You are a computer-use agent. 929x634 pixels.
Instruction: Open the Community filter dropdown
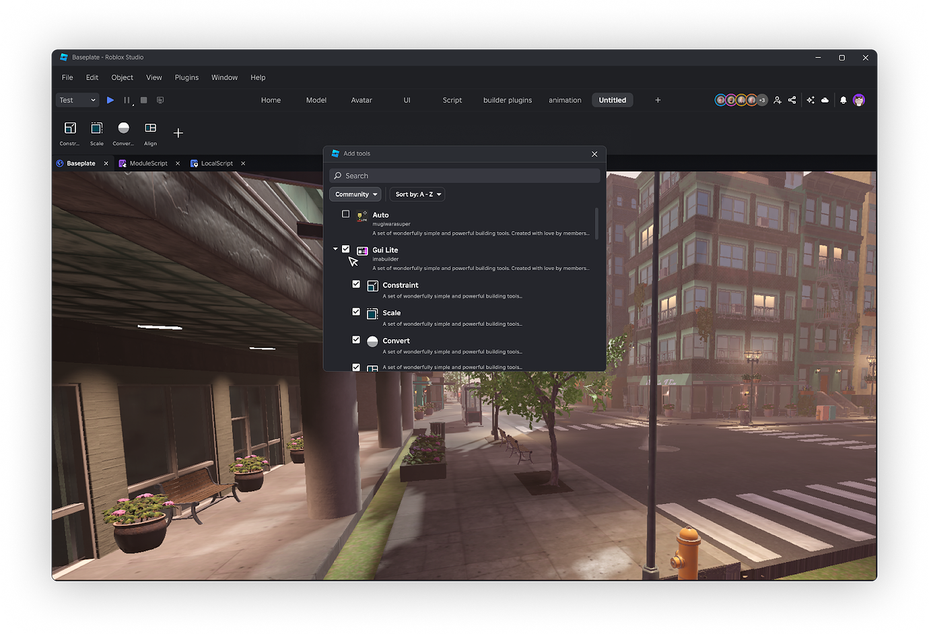point(355,194)
